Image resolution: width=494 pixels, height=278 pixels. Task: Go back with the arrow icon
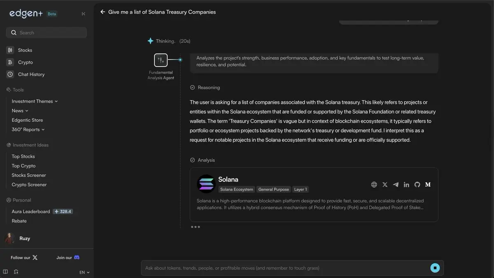point(103,12)
